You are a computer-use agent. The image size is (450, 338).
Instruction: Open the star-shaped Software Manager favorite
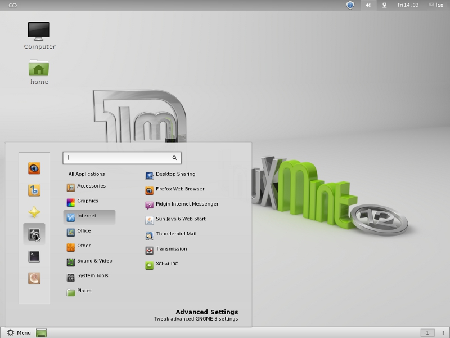[x=34, y=212]
